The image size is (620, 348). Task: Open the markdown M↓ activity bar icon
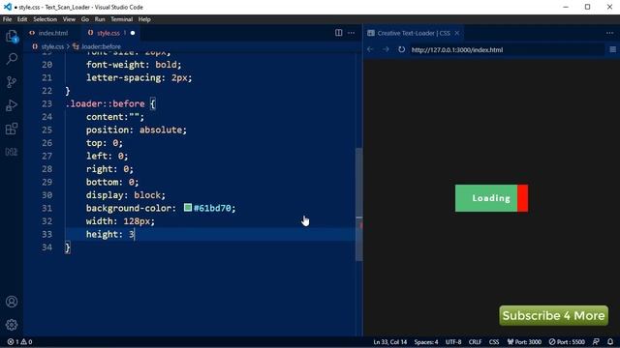12,152
